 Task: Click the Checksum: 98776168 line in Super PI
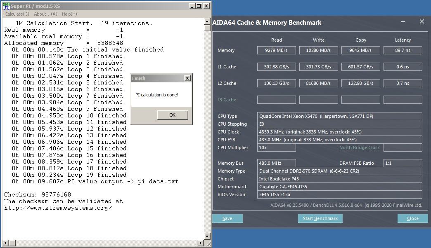[38, 194]
